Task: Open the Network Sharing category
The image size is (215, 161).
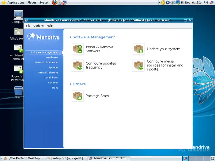Action: (x=48, y=72)
